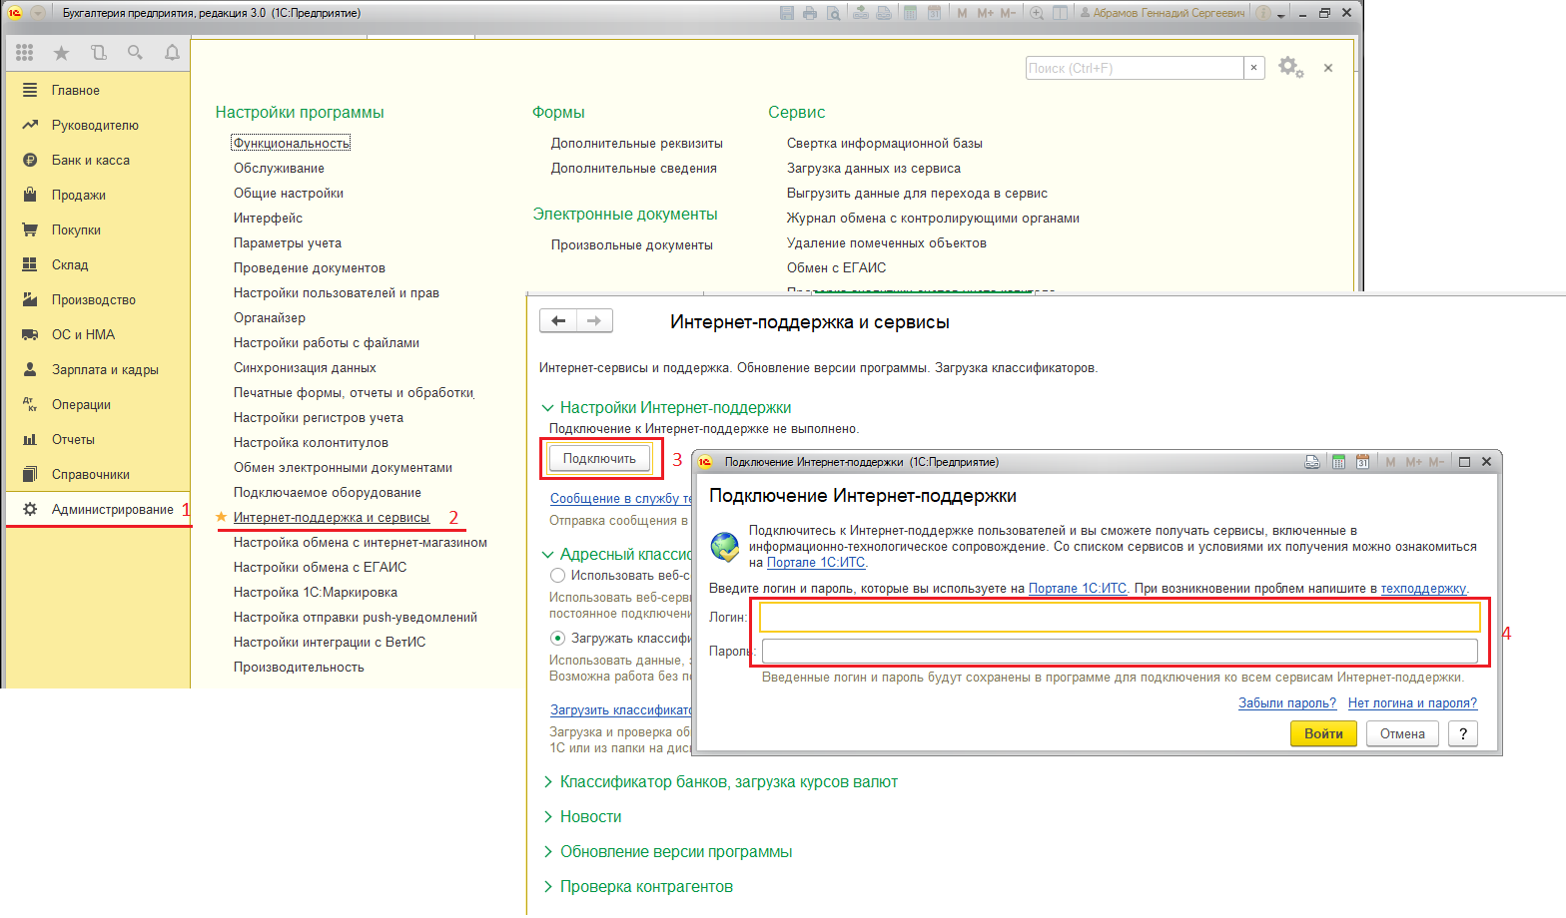Select Загружать классификатор radio button

(557, 638)
